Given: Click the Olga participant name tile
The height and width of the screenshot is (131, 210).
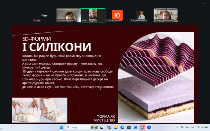Looking at the screenshot, I should [x=44, y=15].
